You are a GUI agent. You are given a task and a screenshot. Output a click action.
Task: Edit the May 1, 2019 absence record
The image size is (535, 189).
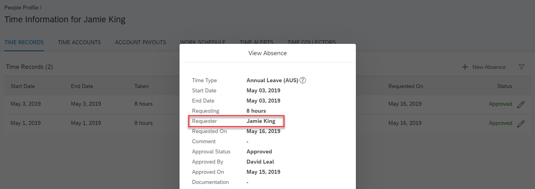pyautogui.click(x=521, y=124)
